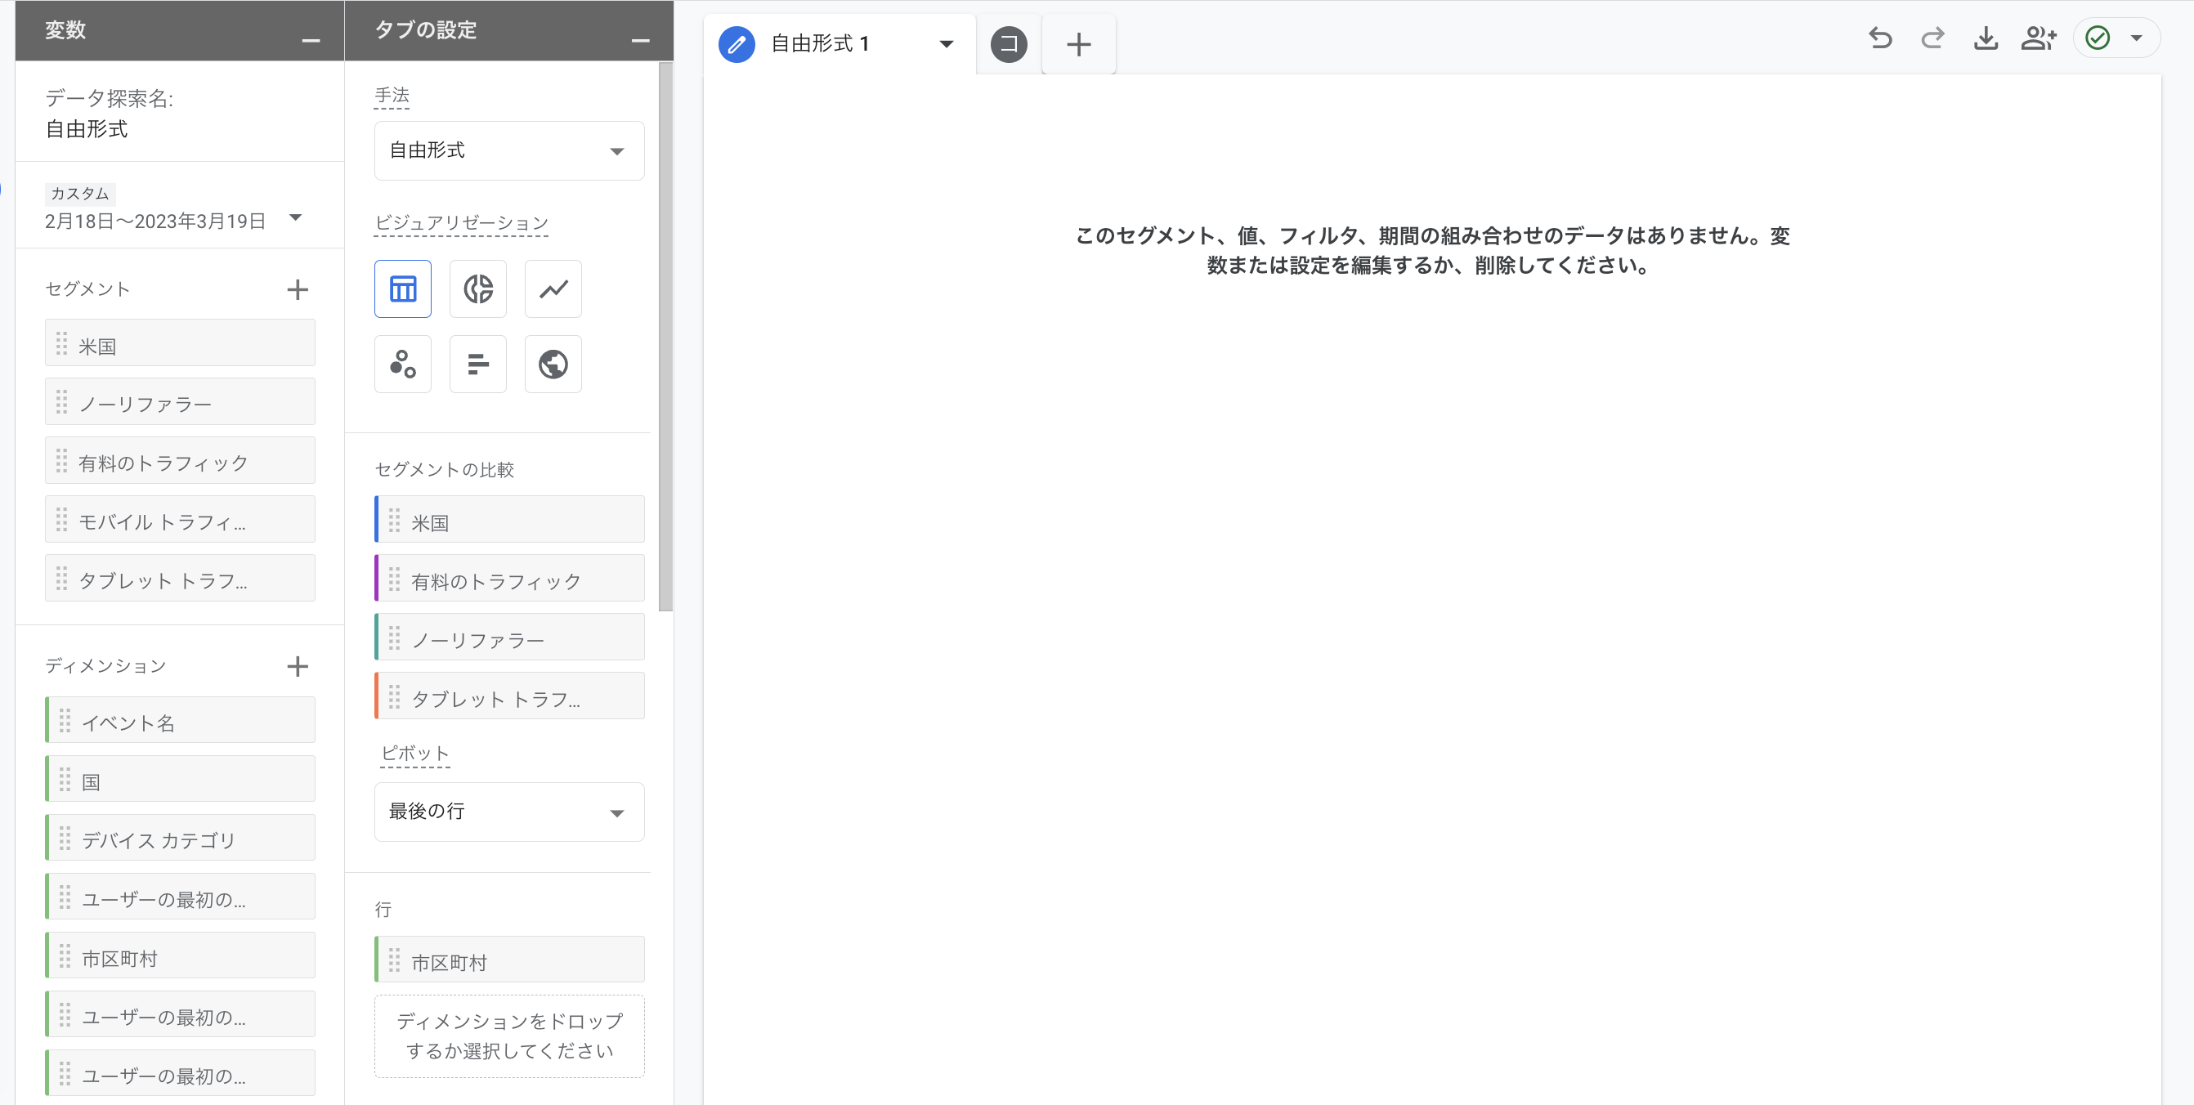Click the drag handle of the 市区町村 row chip
The height and width of the screenshot is (1105, 2194).
(394, 960)
